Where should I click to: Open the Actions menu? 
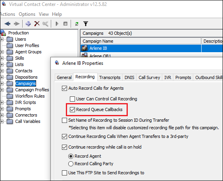(x=8, y=14)
